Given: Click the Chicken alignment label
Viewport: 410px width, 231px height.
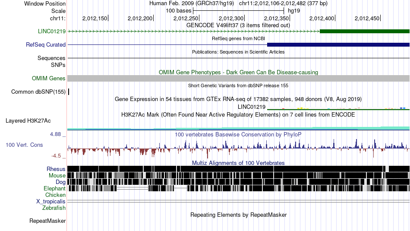Looking at the screenshot, I should tap(55, 195).
